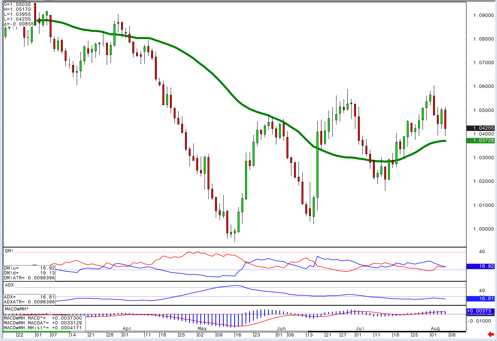Select the black current price label 1.04255
Image resolution: width=497 pixels, height=341 pixels.
click(x=480, y=128)
